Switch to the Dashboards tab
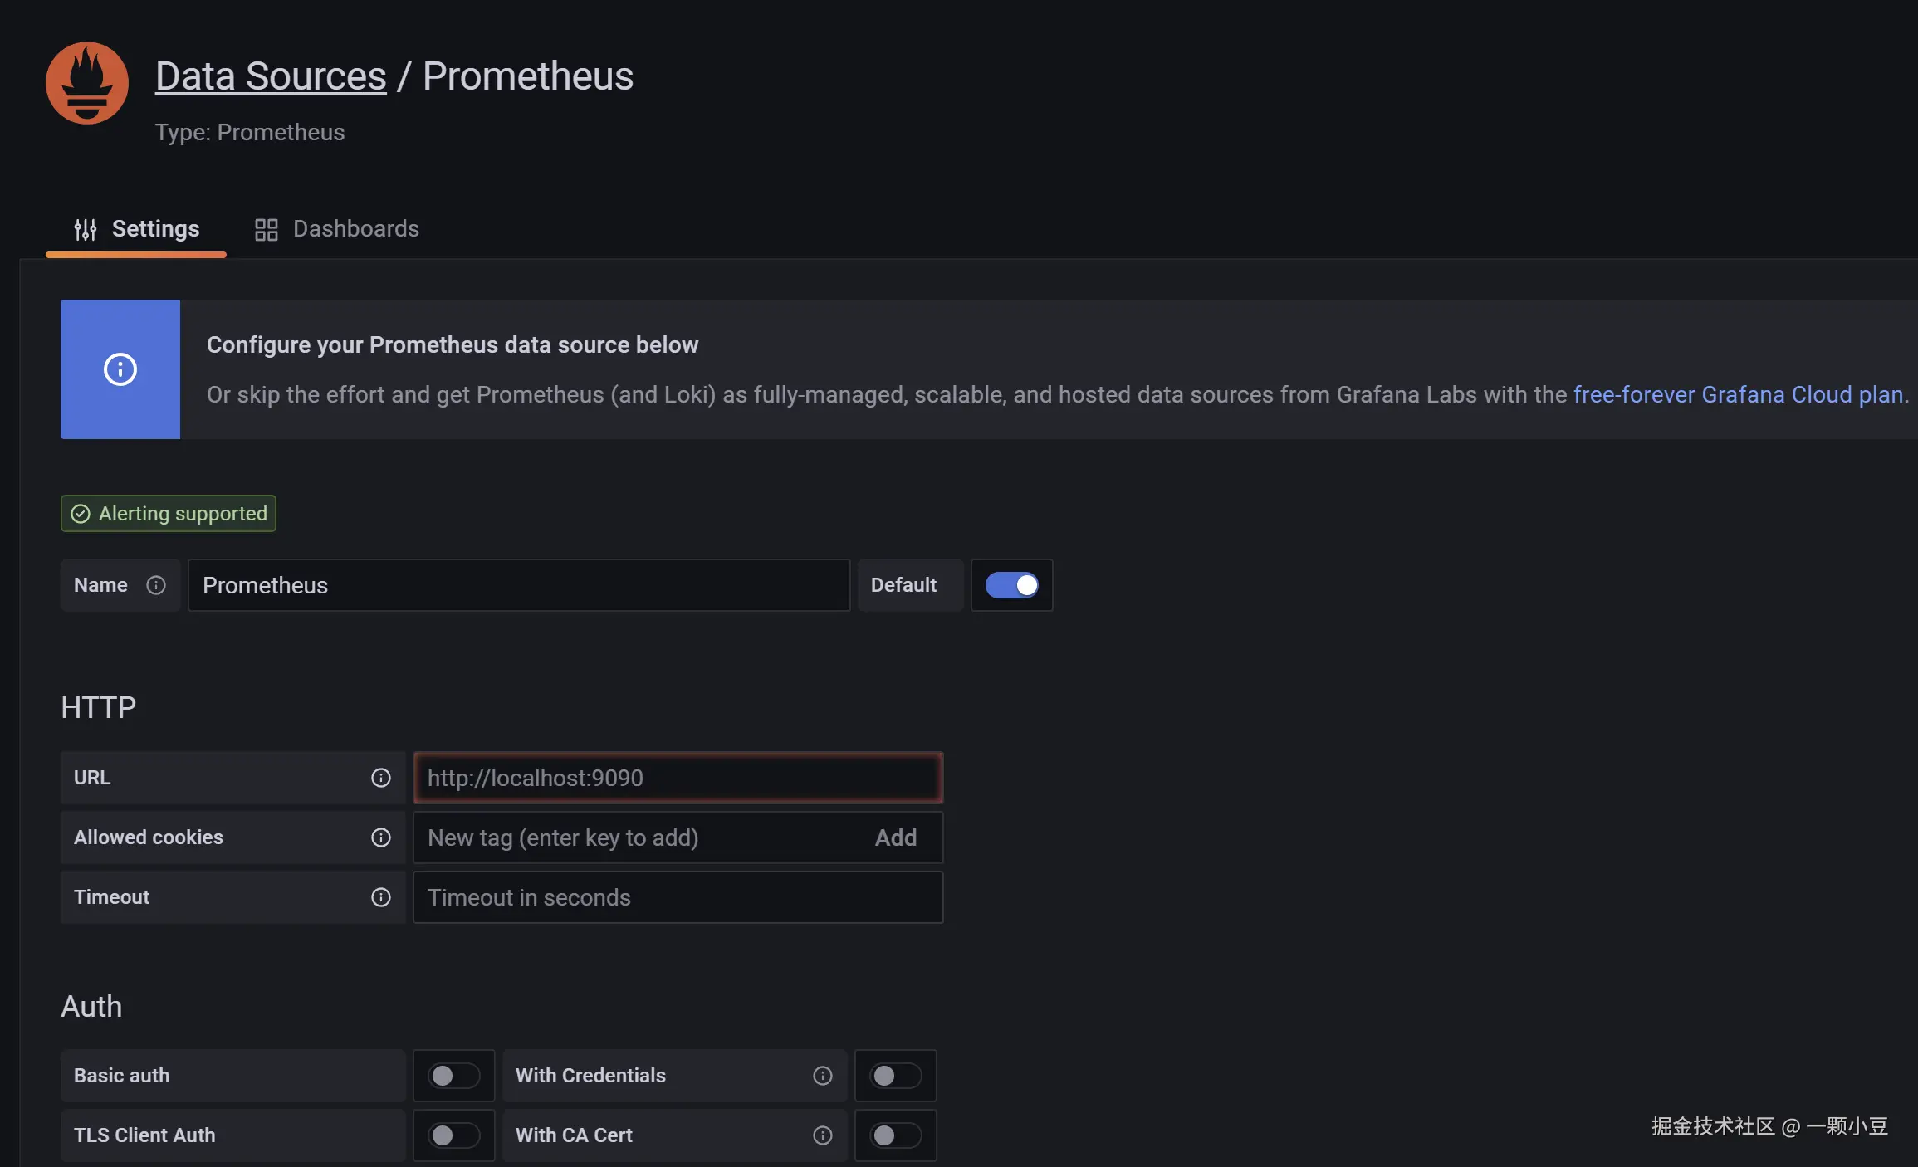 coord(337,229)
